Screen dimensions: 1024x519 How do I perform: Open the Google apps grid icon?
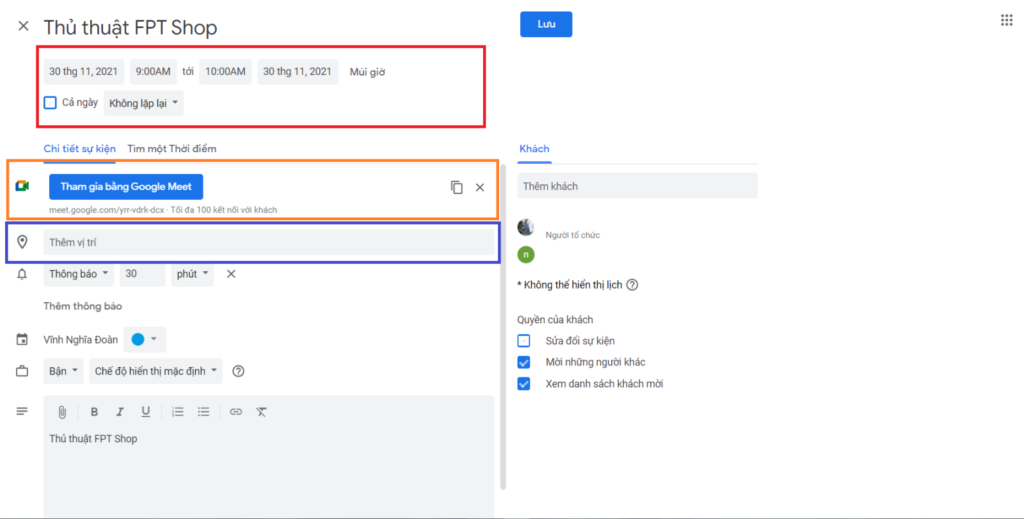coord(1007,20)
